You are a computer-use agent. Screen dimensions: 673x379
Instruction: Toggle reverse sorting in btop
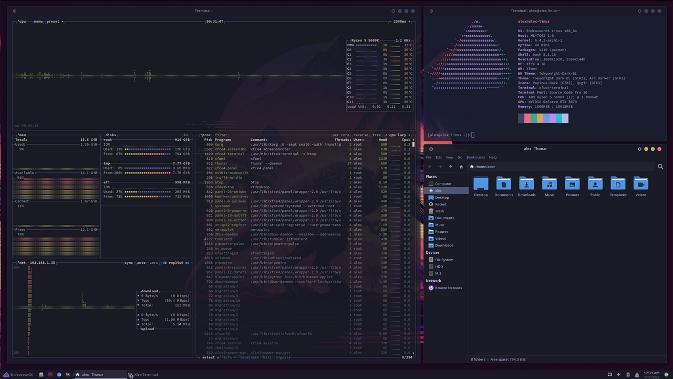pos(361,135)
